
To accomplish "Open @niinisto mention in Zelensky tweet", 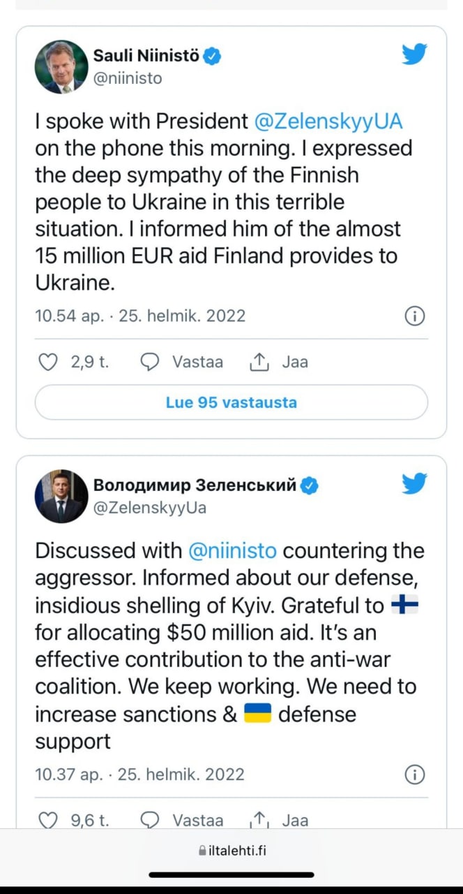I will click(x=233, y=550).
